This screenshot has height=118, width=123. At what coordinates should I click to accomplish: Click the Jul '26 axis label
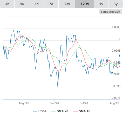(x=84, y=103)
